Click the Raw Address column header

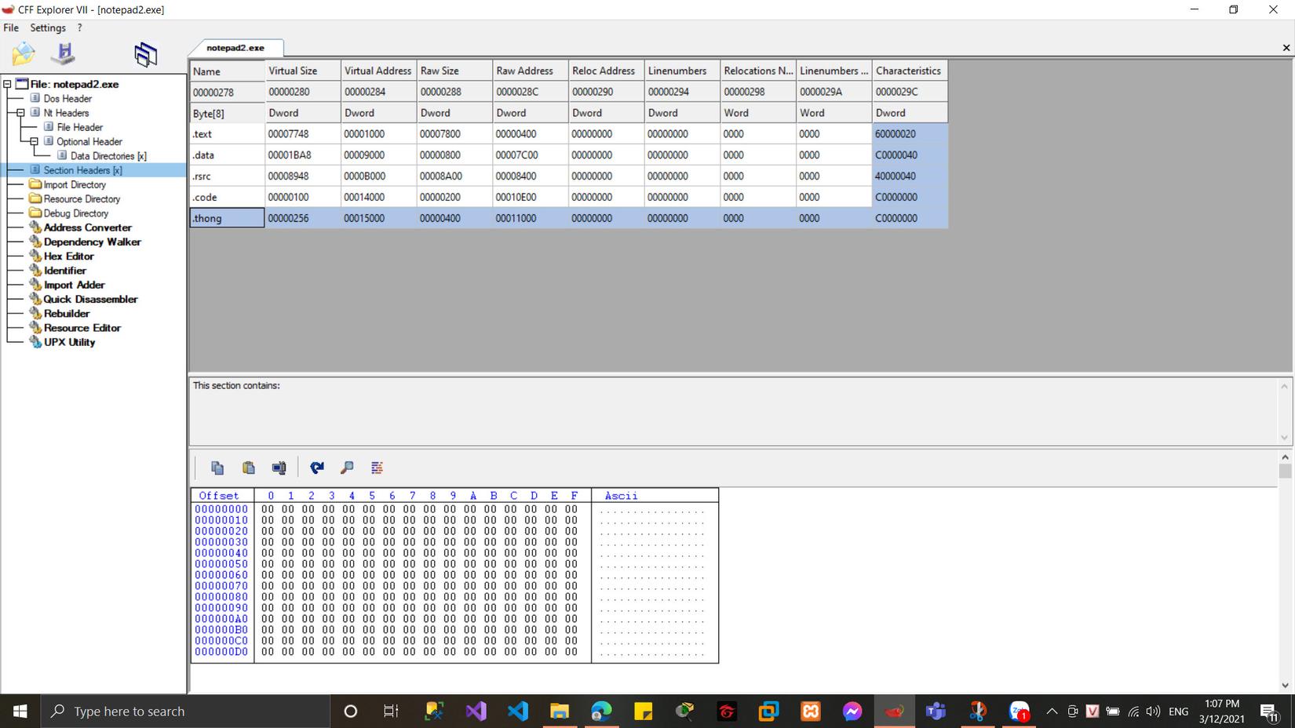coord(531,71)
